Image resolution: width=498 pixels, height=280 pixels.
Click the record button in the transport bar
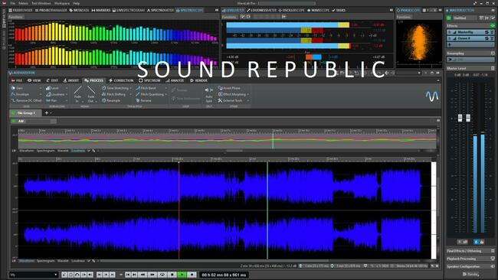pos(192,275)
